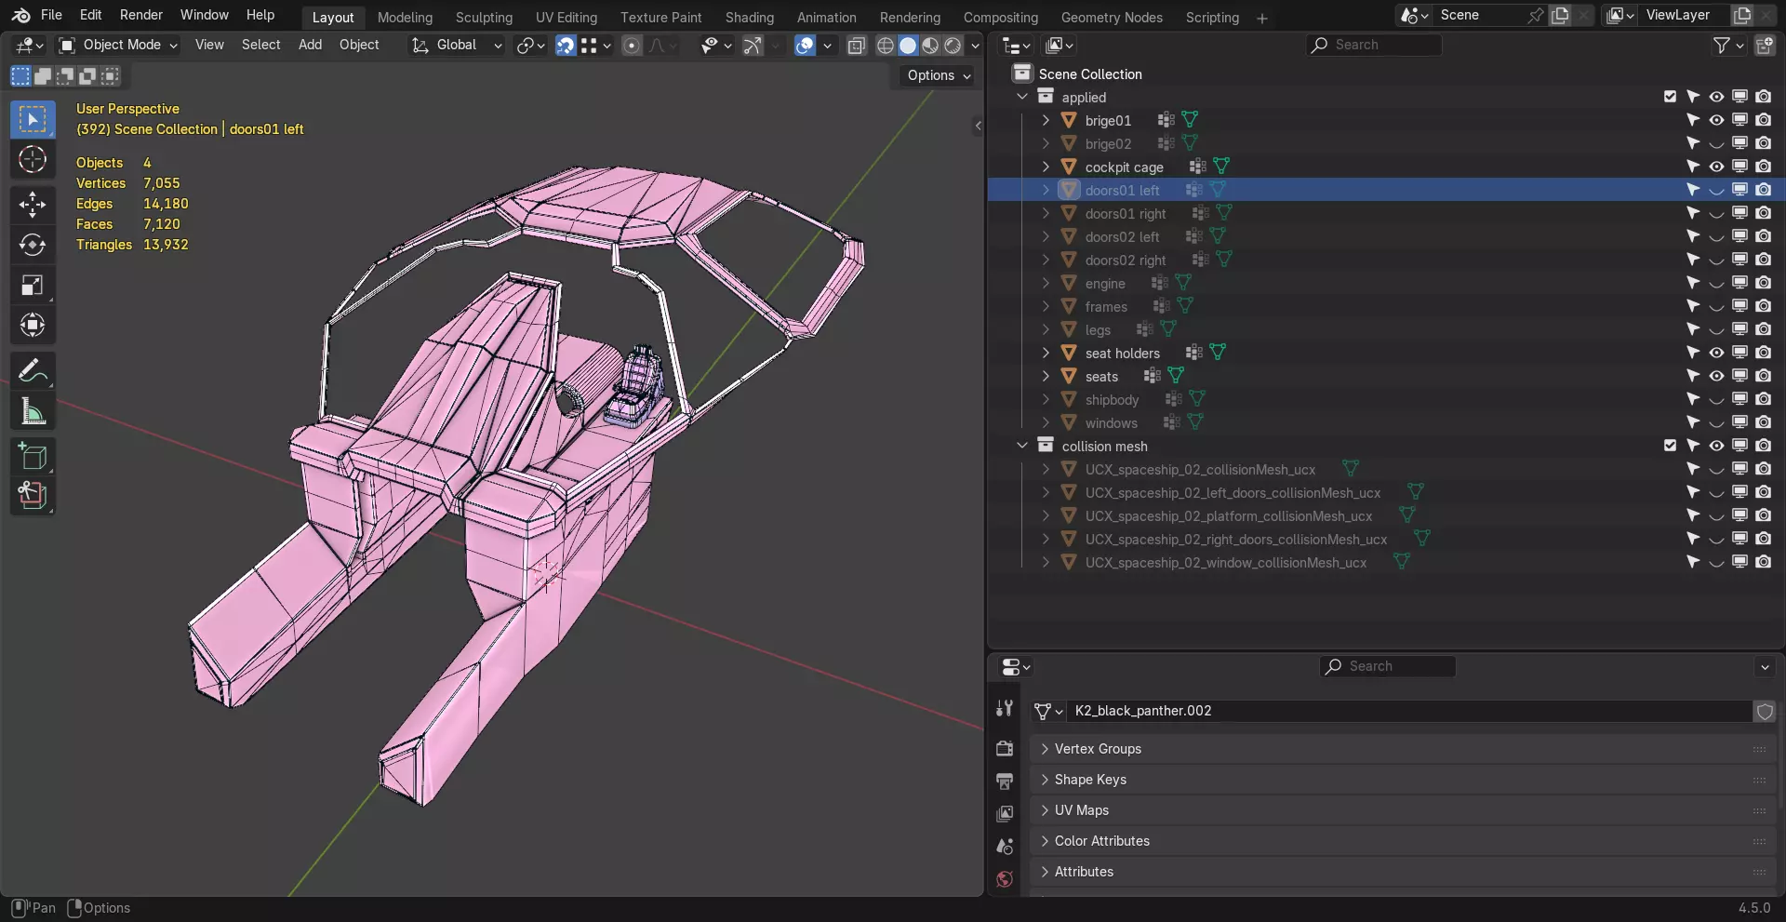Open the Render properties tab
This screenshot has width=1786, height=922.
coord(1005,748)
